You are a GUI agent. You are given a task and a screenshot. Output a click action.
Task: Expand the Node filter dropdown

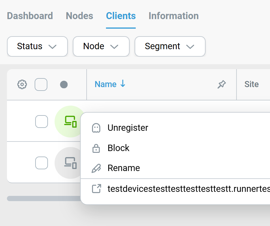pos(101,46)
